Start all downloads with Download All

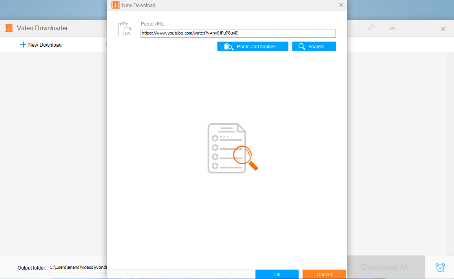coord(384,267)
